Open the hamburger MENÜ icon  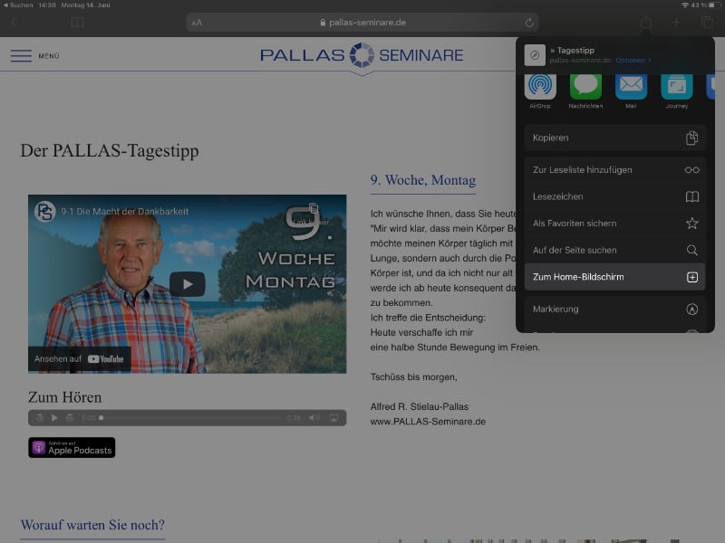[21, 55]
